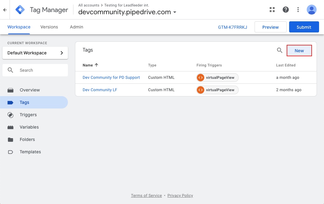Click the Overview sidebar icon
The height and width of the screenshot is (204, 324).
click(x=10, y=90)
